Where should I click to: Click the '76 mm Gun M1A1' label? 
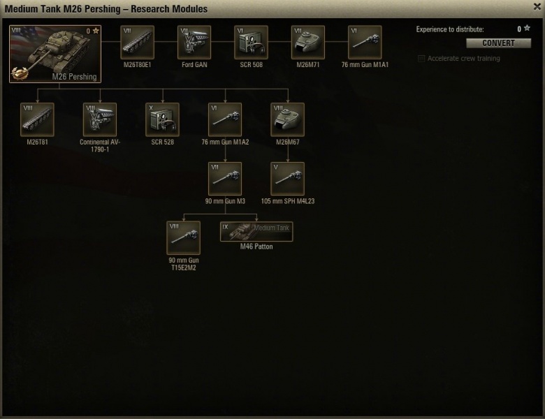pos(365,65)
